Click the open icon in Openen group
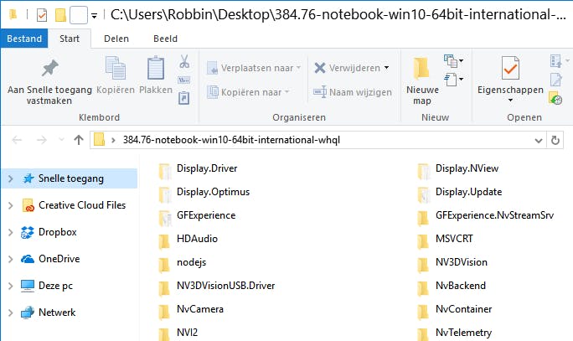 (x=555, y=61)
